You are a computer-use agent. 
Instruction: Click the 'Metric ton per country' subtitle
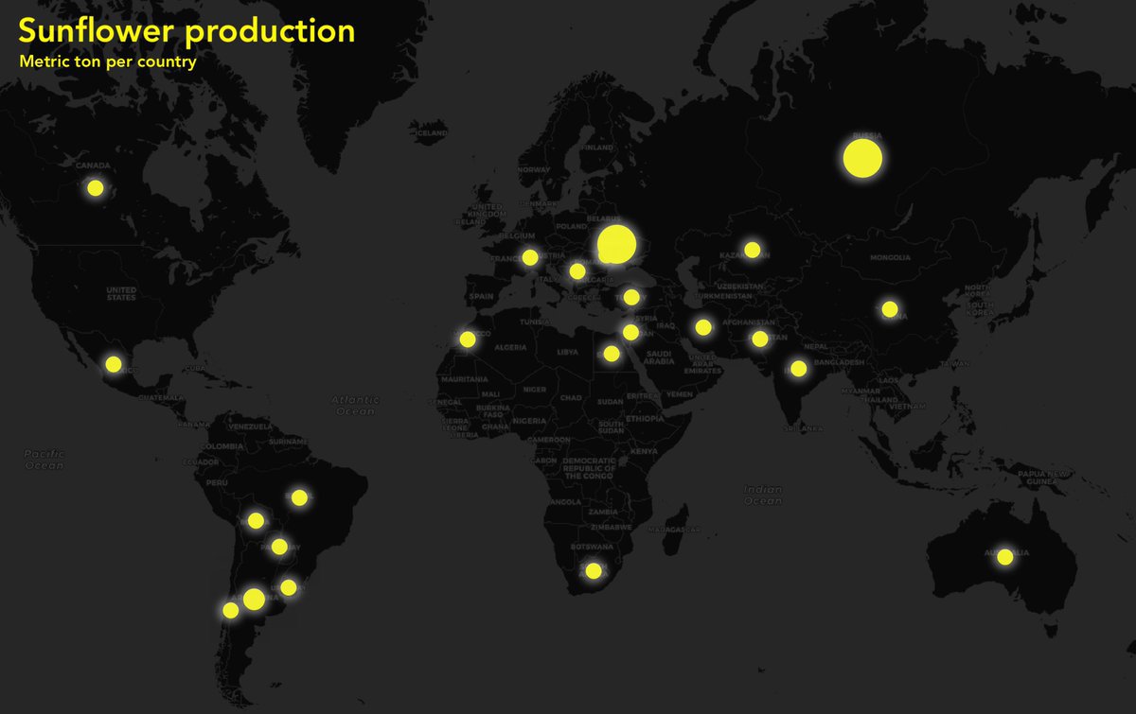107,62
